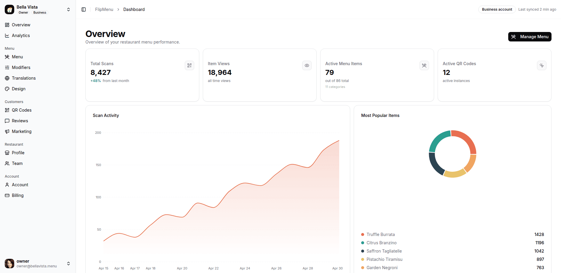Click the Overview grid icon in sidebar
Screen dimensions: 561x273
(7, 25)
